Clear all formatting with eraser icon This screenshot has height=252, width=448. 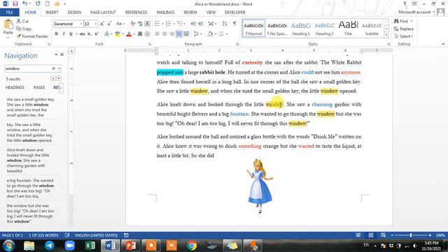133,24
